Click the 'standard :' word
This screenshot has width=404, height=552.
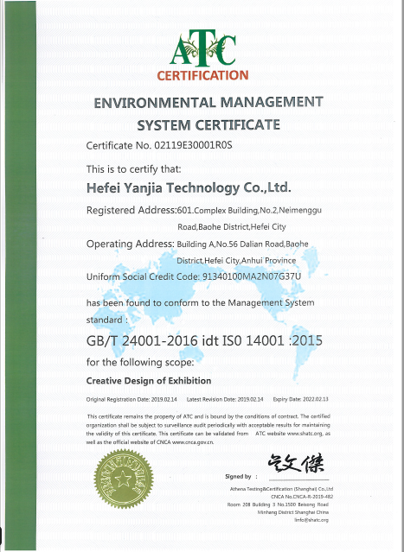(x=106, y=320)
